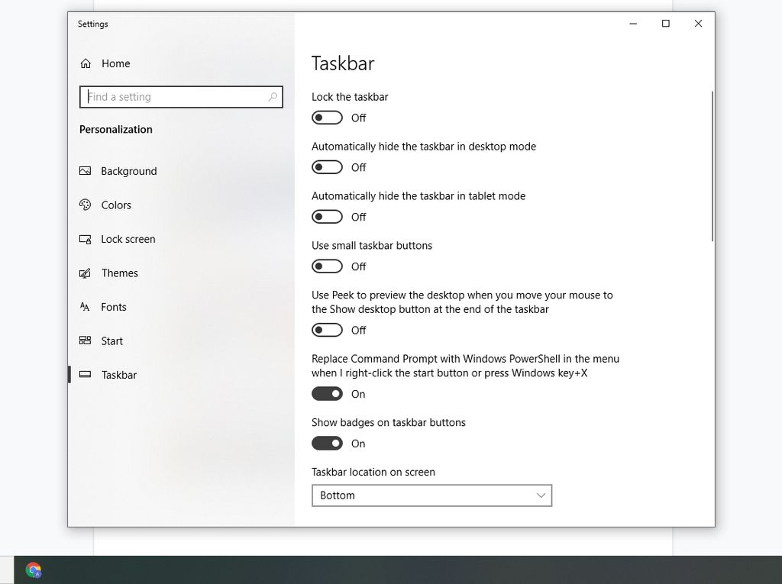The height and width of the screenshot is (584, 782).
Task: Click the Home icon in sidebar
Action: click(x=85, y=63)
